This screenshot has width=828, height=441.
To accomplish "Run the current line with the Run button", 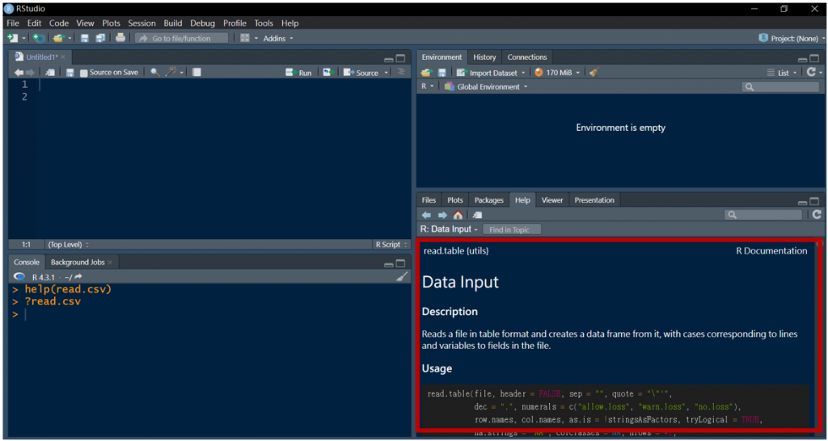I will coord(299,73).
